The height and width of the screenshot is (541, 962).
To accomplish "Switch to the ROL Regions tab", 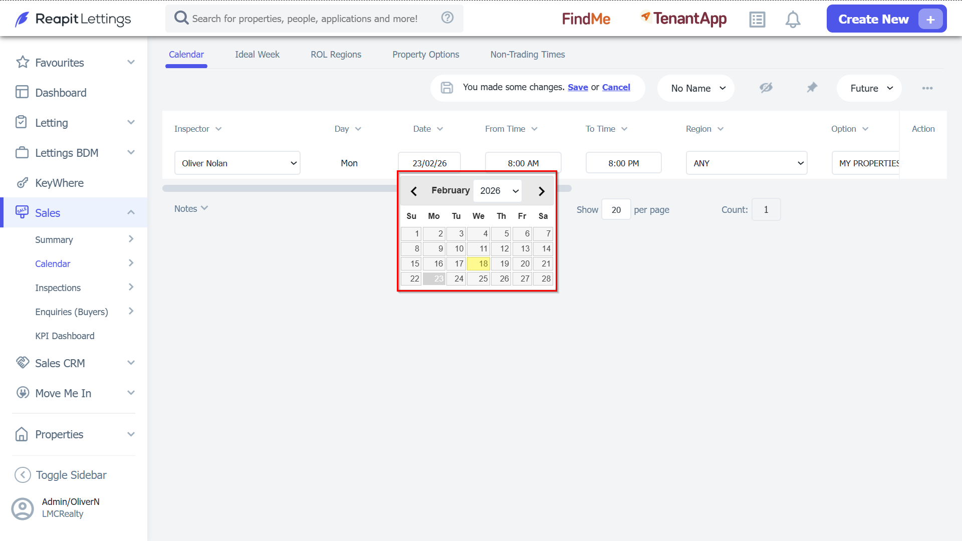I will click(336, 55).
